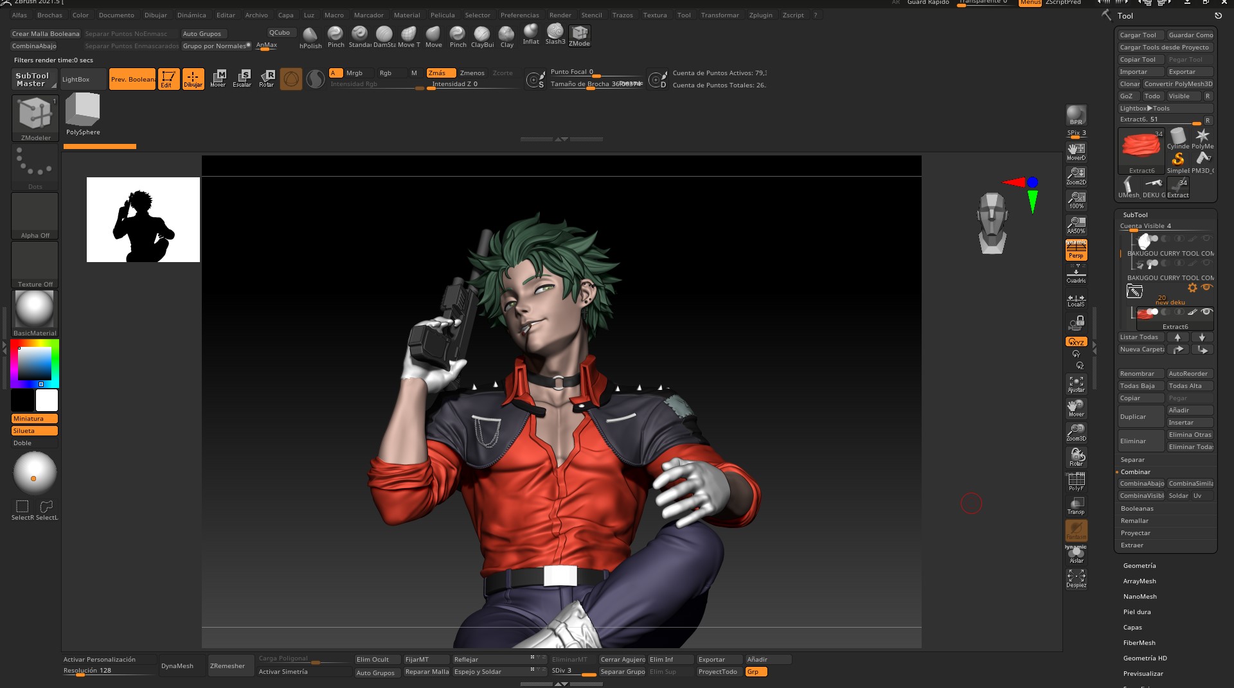Toggle Extract6 subtool eye visibility
This screenshot has width=1234, height=688.
coord(1206,312)
